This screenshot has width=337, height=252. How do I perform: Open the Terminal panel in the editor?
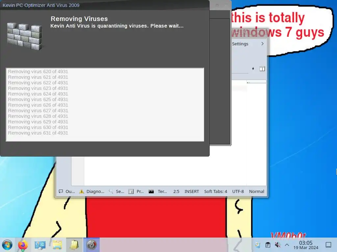[158, 191]
